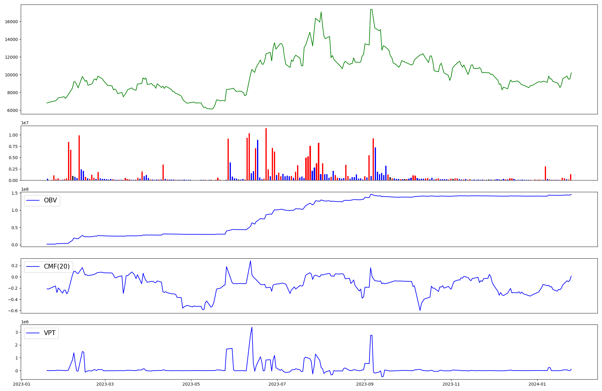Click the 2023-05 date tick label
This screenshot has width=602, height=391.
[x=191, y=384]
